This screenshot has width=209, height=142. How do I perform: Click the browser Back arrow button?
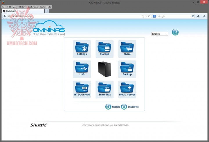[5, 16]
